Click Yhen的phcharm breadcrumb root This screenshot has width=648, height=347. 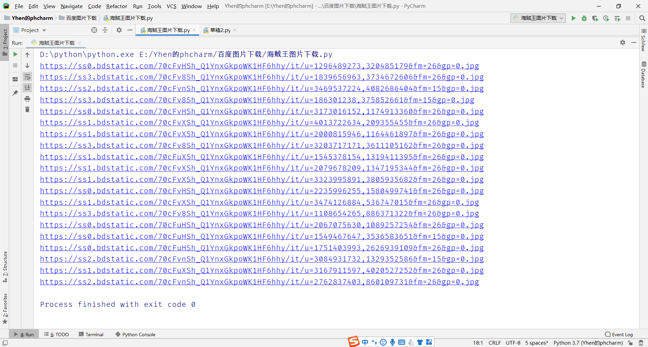[29, 18]
